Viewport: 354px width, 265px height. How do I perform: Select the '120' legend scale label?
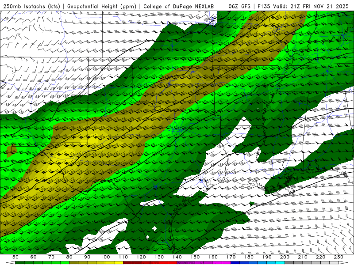(x=141, y=257)
